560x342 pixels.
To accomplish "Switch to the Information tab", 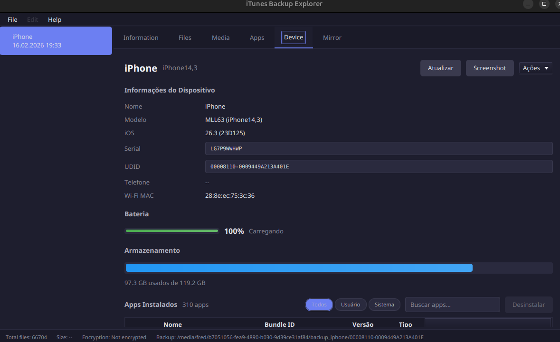I will (141, 37).
